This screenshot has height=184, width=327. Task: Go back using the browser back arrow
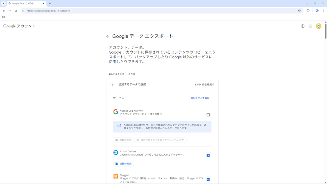tap(4, 11)
